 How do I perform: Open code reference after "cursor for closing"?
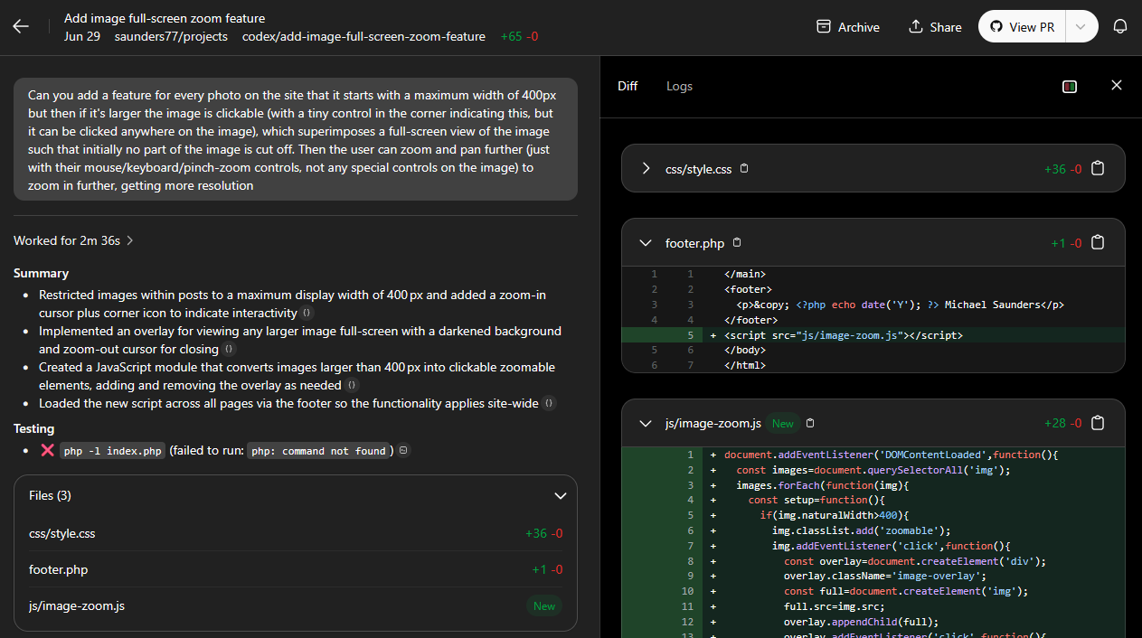230,349
